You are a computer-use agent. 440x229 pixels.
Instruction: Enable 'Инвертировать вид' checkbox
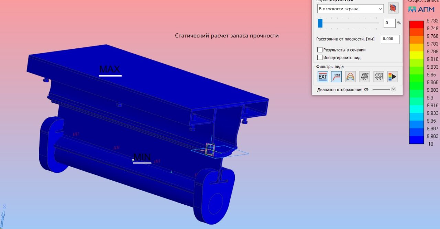tap(320, 57)
